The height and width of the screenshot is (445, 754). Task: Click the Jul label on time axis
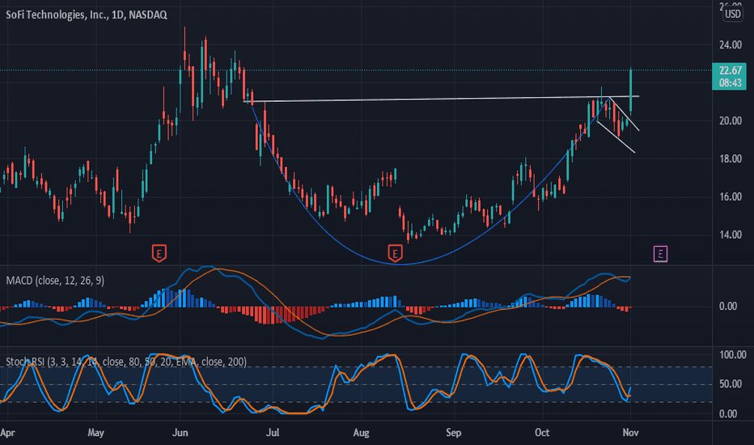tap(273, 433)
